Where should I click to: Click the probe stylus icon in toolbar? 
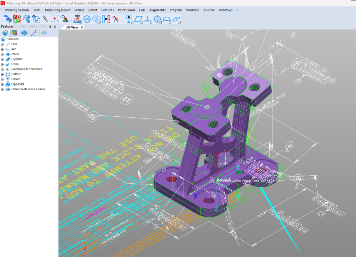click(45, 19)
